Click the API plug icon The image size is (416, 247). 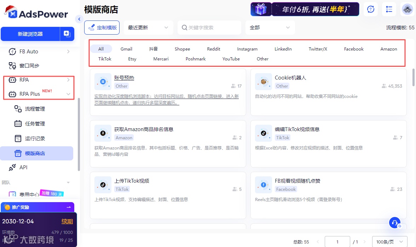[12, 167]
